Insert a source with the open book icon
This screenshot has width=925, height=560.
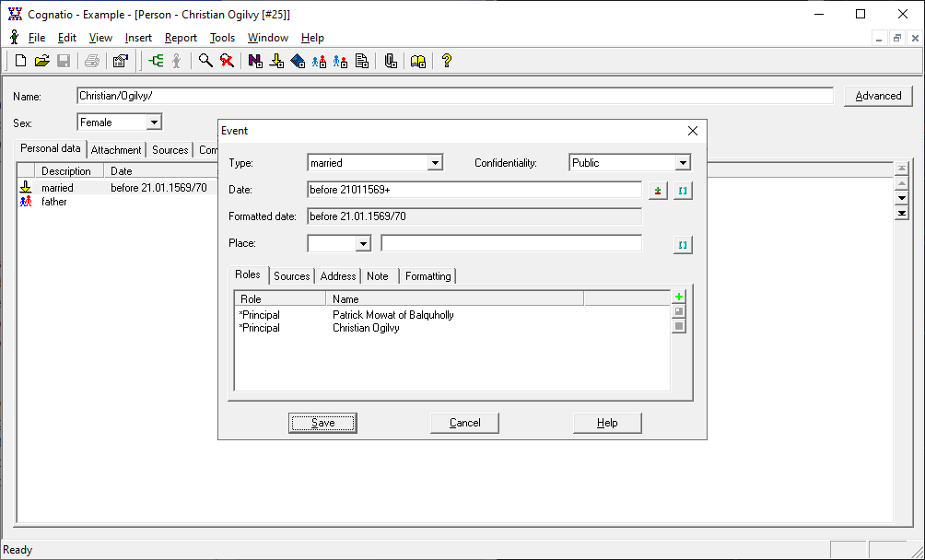pyautogui.click(x=418, y=61)
